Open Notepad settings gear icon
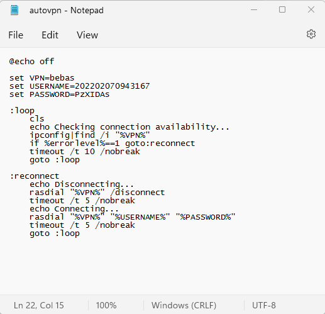325x314 pixels. 311,34
